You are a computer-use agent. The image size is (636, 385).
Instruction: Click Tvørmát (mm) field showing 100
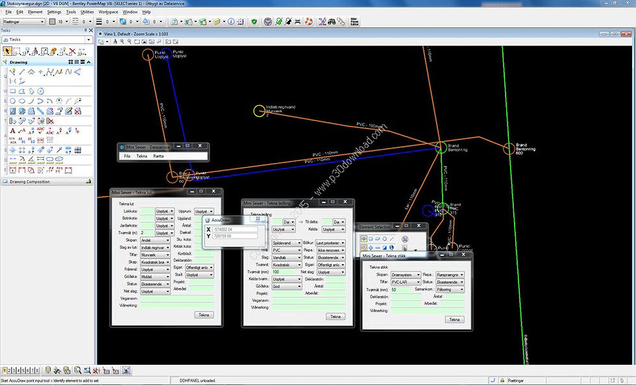click(x=282, y=272)
